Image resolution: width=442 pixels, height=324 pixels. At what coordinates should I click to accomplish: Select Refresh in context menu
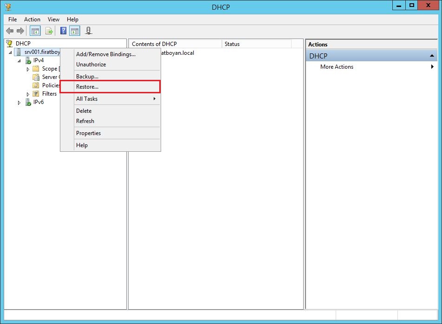click(x=110, y=121)
